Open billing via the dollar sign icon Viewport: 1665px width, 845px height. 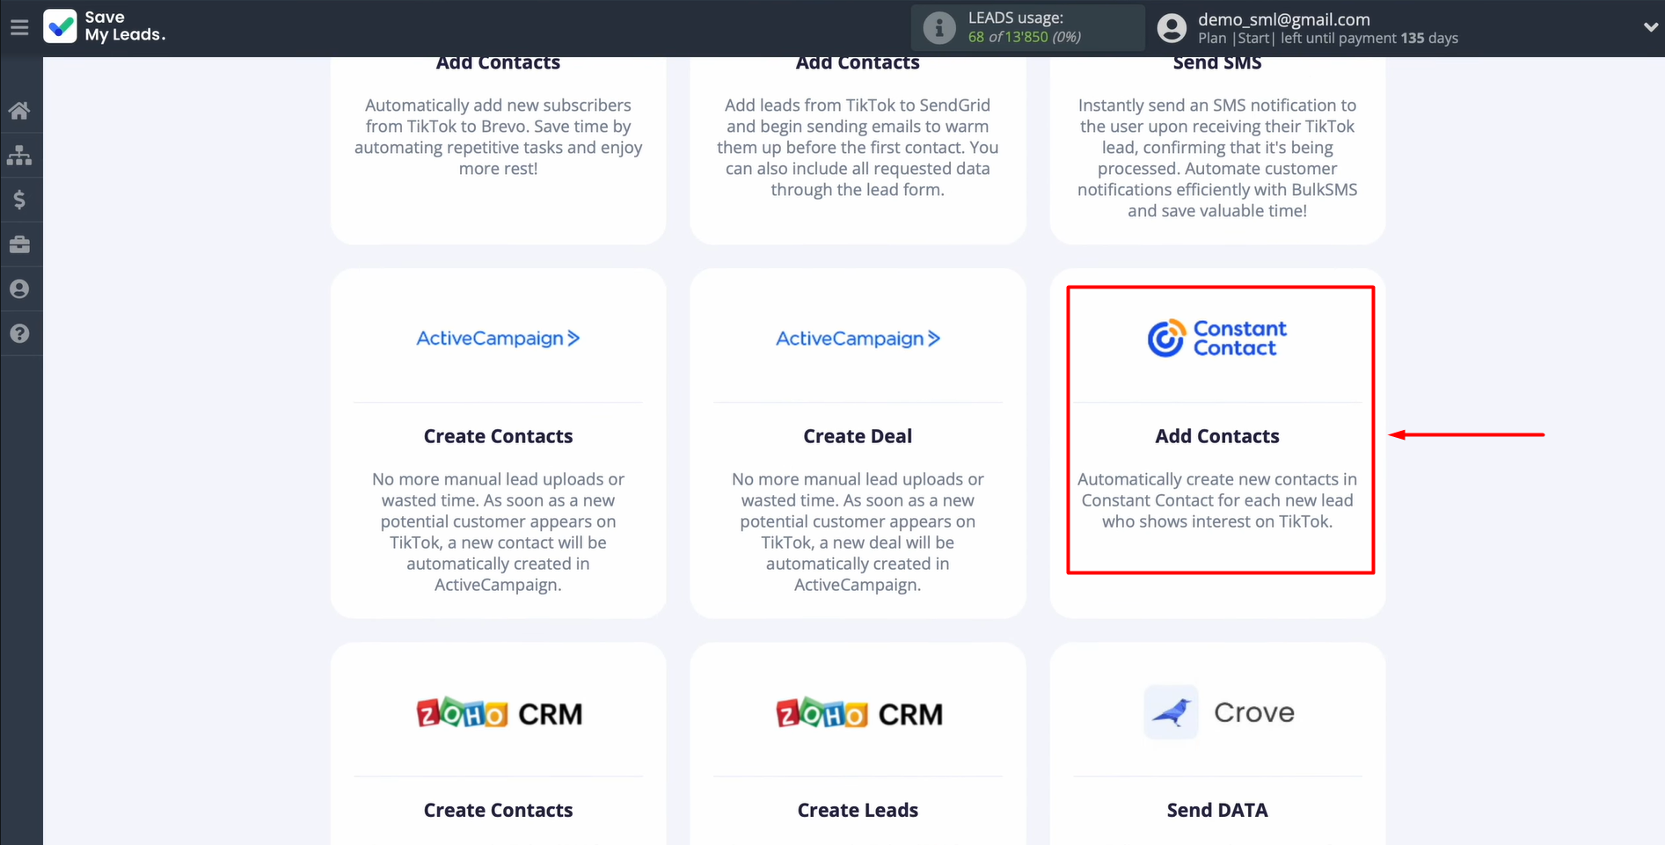click(20, 200)
